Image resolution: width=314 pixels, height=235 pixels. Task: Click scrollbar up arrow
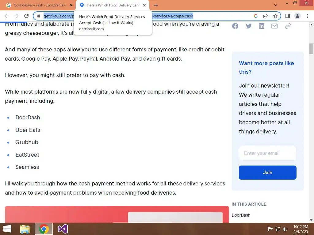coord(311,24)
